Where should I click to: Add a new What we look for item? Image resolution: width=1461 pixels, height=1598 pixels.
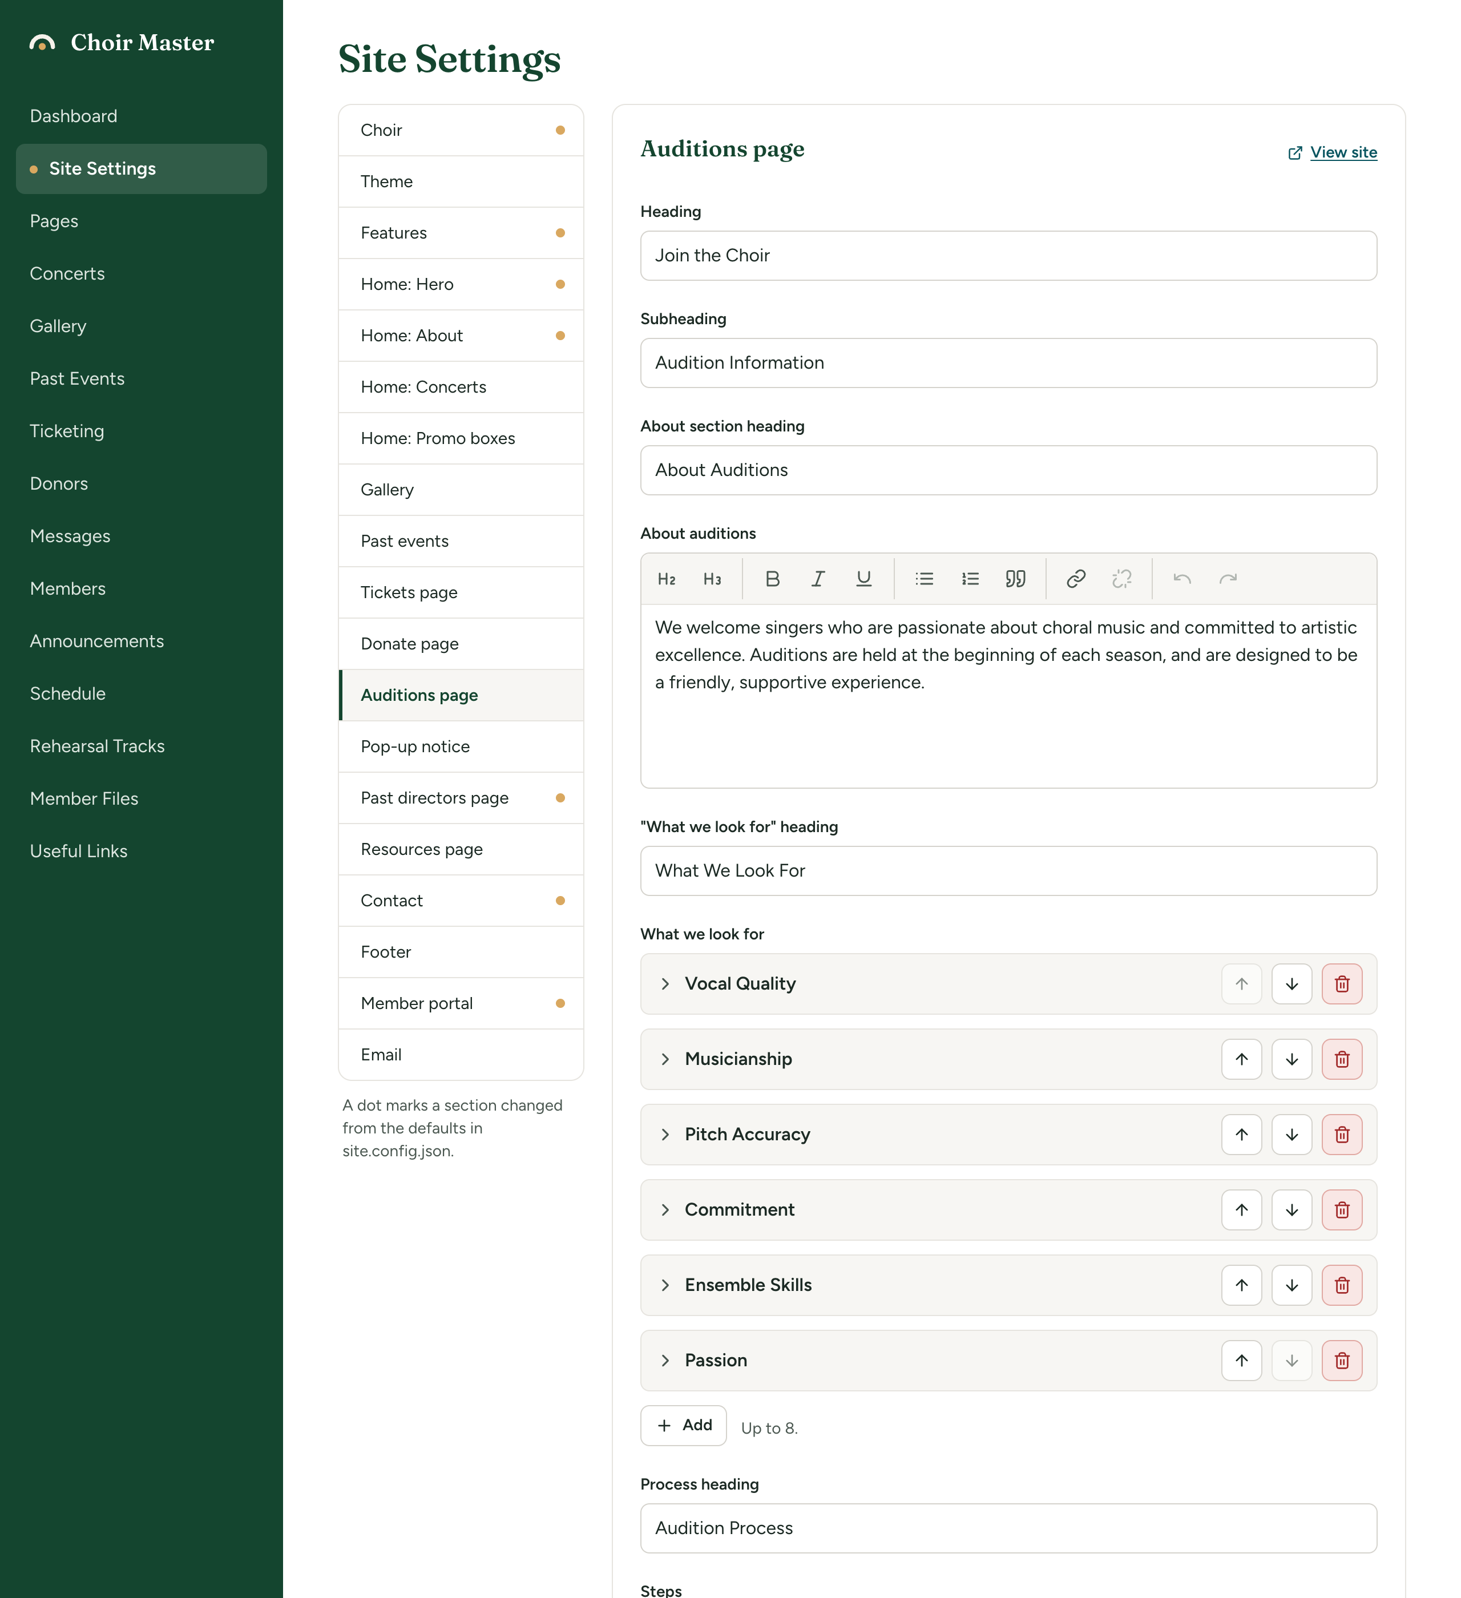point(683,1425)
